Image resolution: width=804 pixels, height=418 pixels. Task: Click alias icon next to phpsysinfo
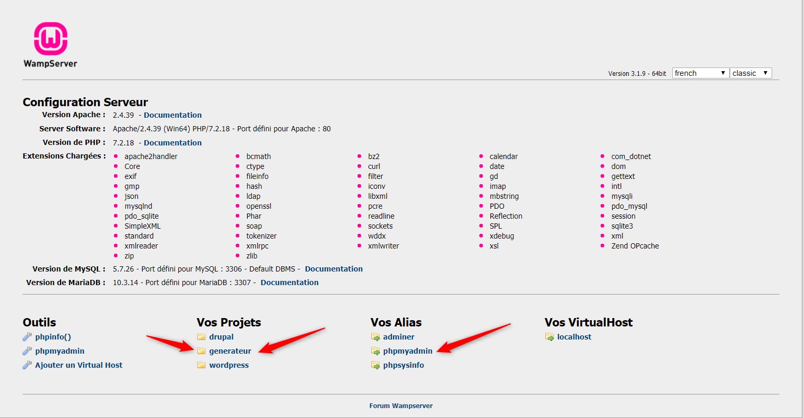point(375,365)
